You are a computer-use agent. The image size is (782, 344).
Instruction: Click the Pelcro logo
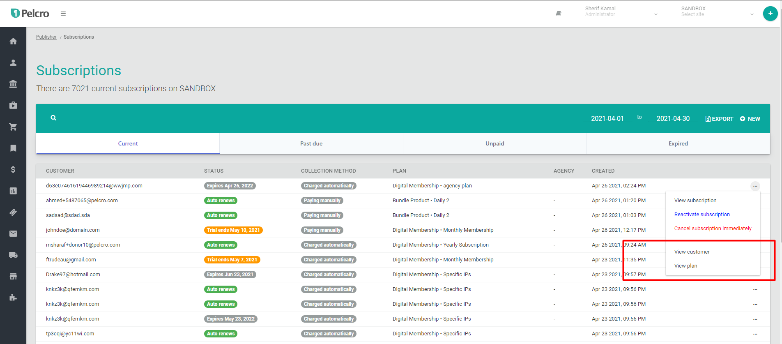tap(30, 14)
